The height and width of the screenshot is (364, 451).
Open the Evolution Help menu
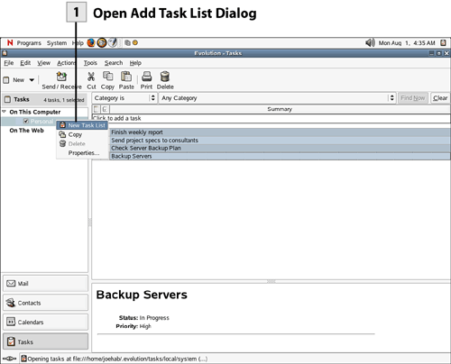(x=135, y=63)
